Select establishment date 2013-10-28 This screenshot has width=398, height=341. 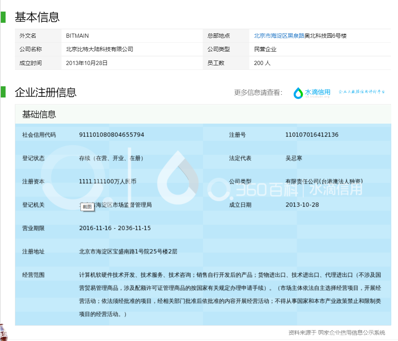pyautogui.click(x=302, y=205)
